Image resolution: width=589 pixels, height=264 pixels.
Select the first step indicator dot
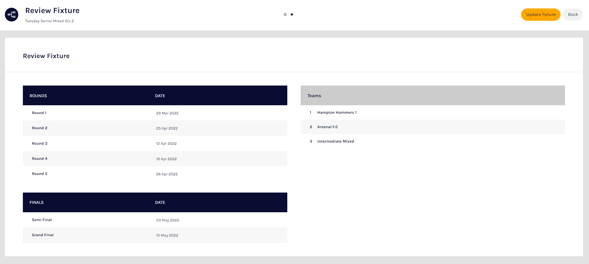[x=285, y=14]
